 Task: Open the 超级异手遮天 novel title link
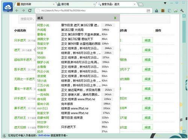click(23, 60)
